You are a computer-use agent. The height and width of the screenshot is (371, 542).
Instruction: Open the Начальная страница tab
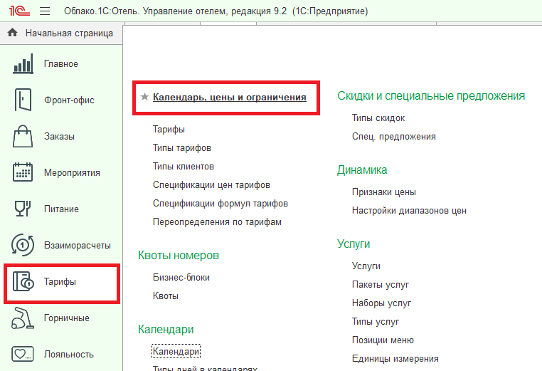pos(69,33)
